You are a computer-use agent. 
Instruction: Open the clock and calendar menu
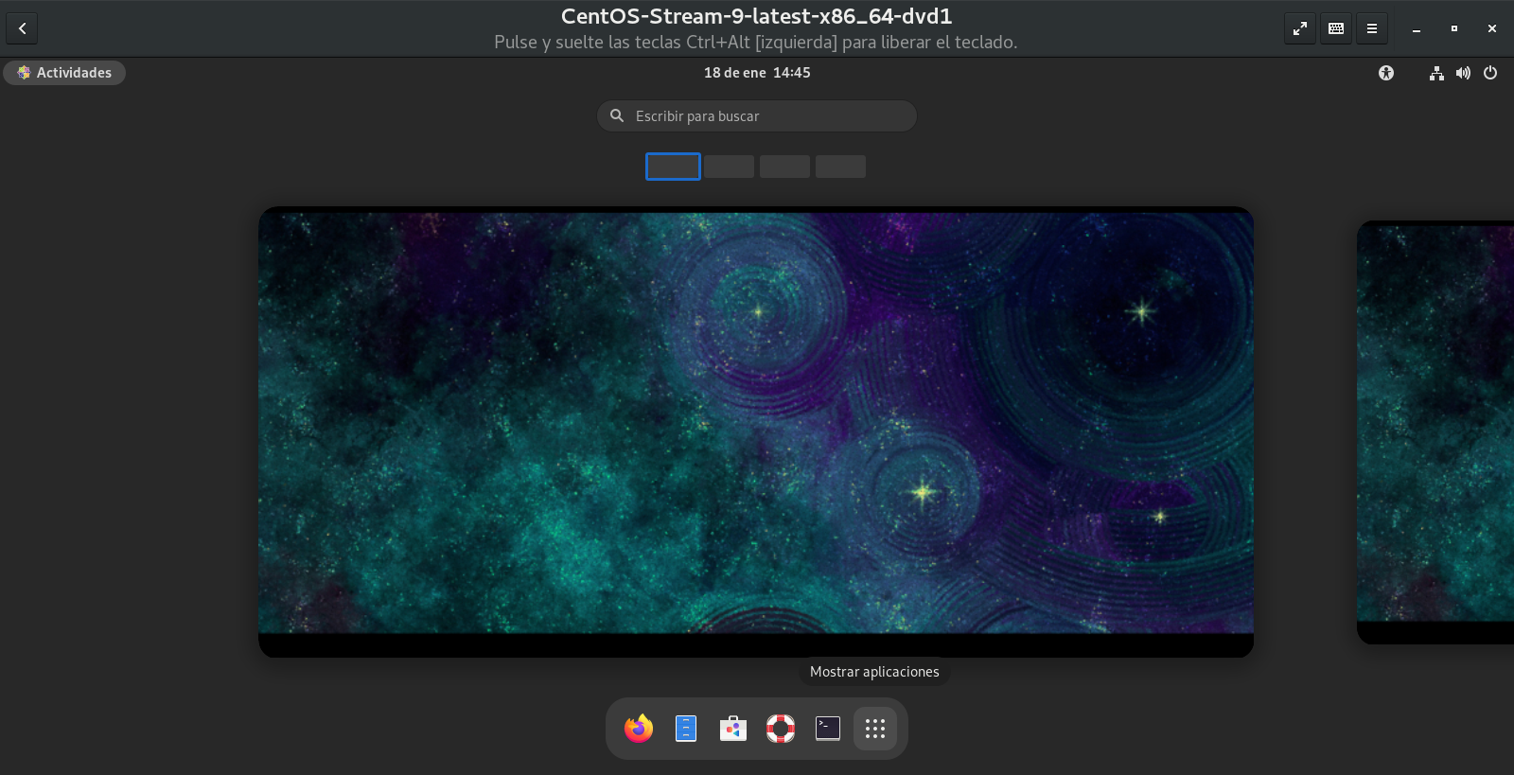click(x=757, y=73)
